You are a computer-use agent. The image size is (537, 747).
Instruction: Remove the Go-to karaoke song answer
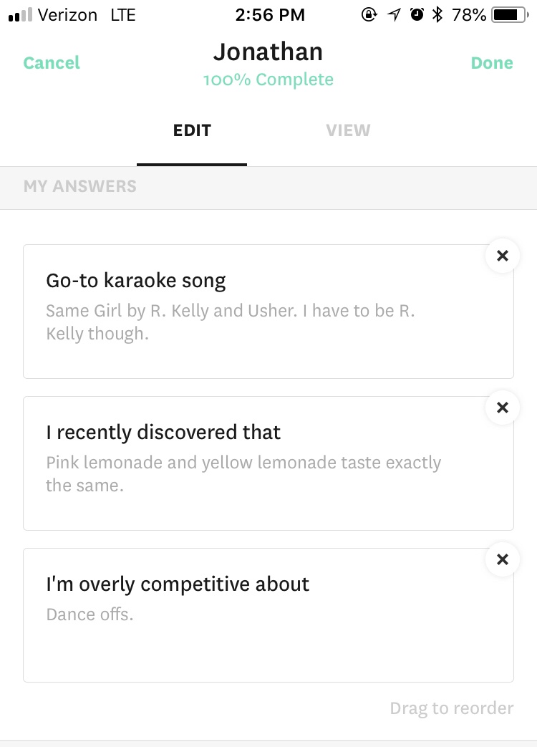pos(503,256)
